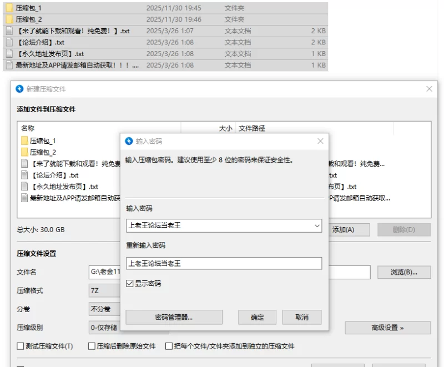Screen dimensions: 444x367
Task: Click the 压缩包_2 folder icon in the add-files list
Action: coord(24,152)
